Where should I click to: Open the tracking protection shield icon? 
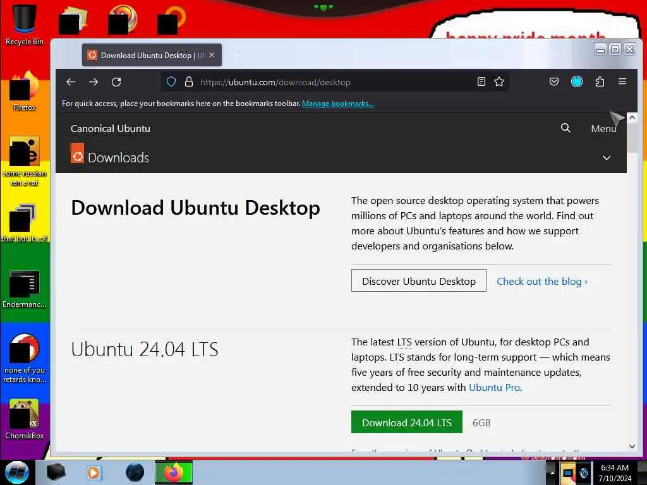pyautogui.click(x=171, y=81)
